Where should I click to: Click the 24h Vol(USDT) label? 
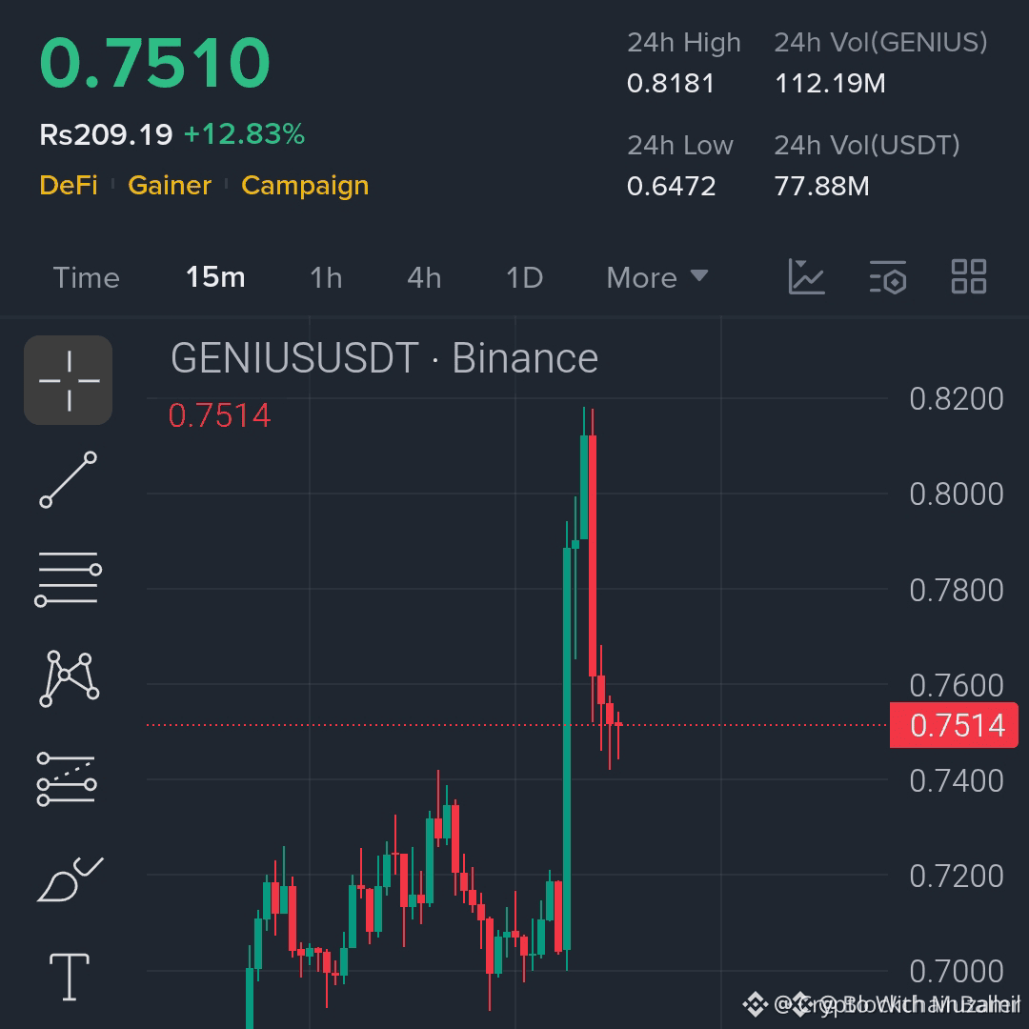click(867, 146)
